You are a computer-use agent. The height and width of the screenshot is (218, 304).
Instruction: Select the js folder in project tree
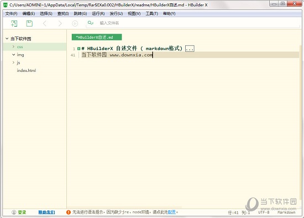tap(18, 63)
